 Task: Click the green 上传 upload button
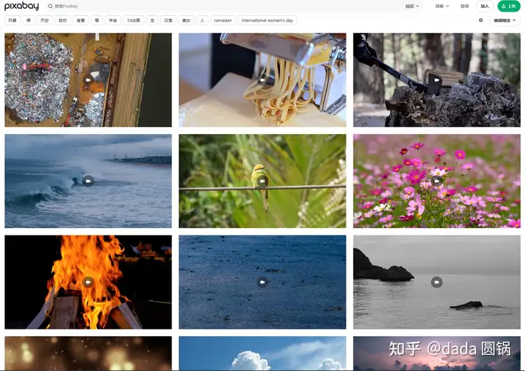[x=509, y=6]
